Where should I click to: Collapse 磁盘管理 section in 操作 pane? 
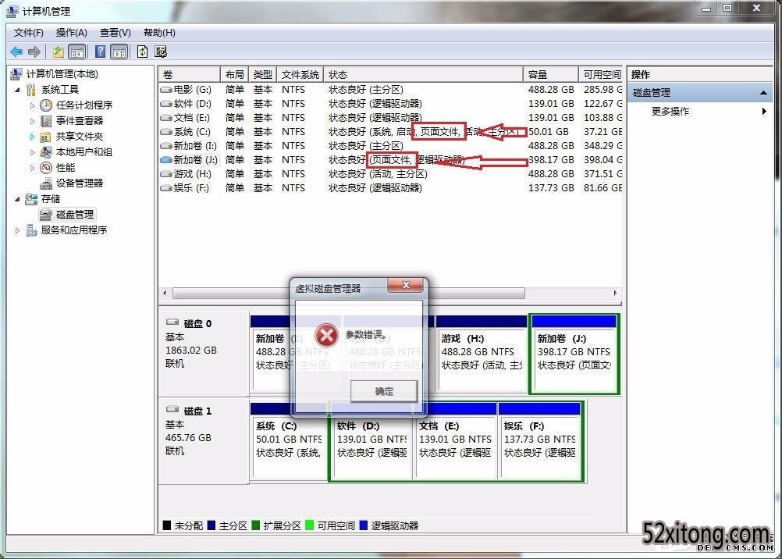click(763, 93)
